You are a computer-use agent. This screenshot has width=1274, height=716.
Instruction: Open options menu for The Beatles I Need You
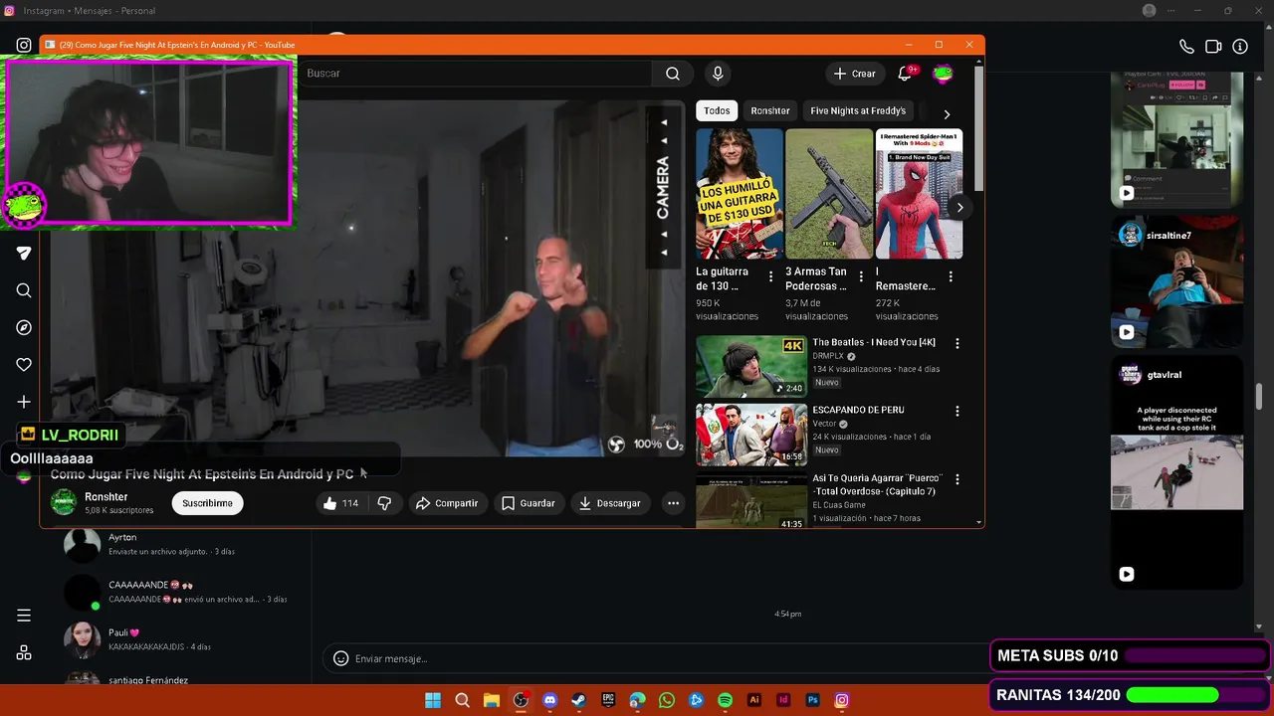point(957,343)
